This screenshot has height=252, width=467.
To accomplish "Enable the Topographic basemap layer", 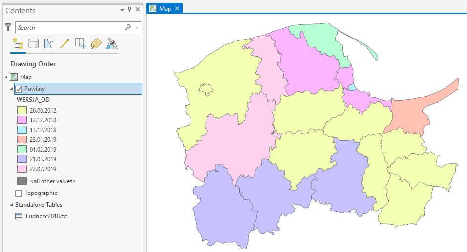I will click(19, 193).
